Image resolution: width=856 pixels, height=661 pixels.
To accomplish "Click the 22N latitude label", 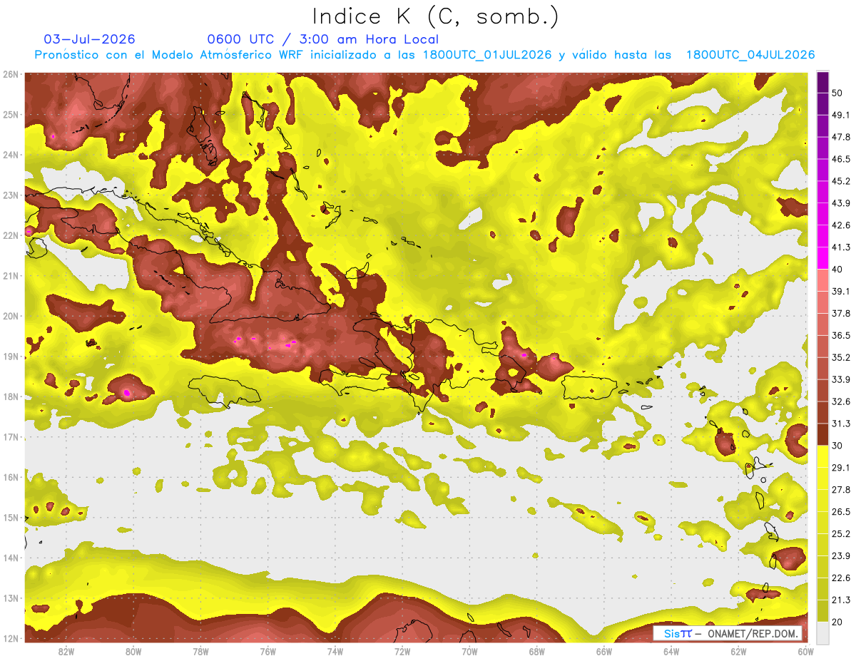I will tap(10, 235).
